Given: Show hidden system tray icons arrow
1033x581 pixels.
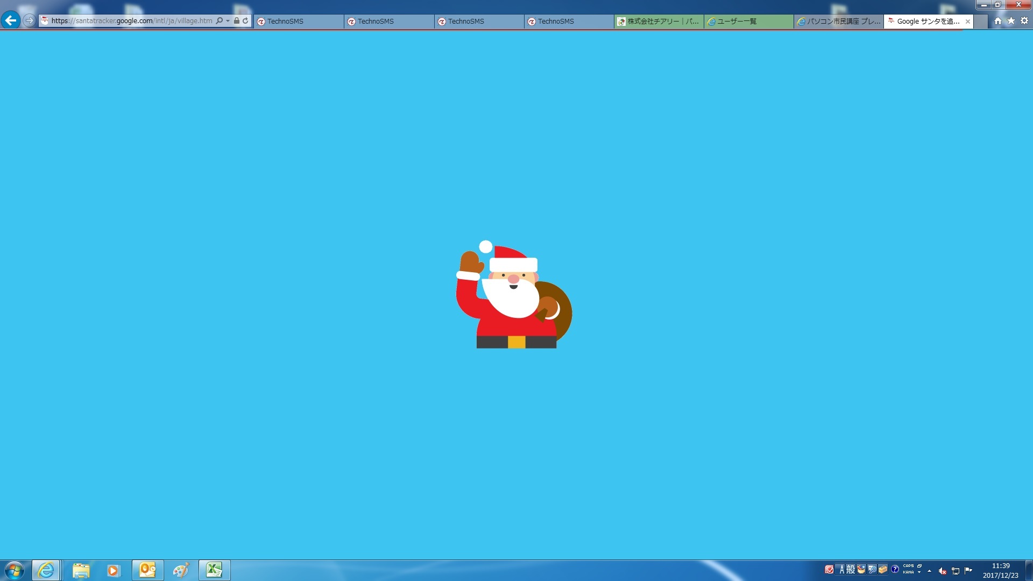Looking at the screenshot, I should point(929,570).
